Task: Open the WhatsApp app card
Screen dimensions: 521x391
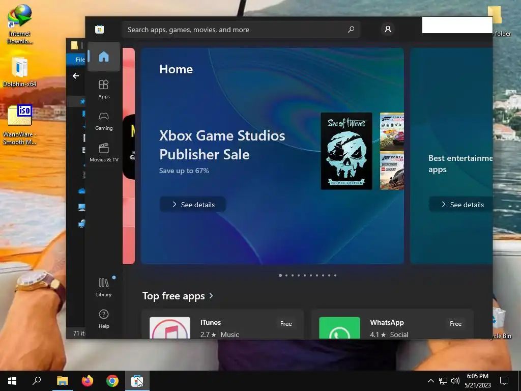Action: coord(392,324)
